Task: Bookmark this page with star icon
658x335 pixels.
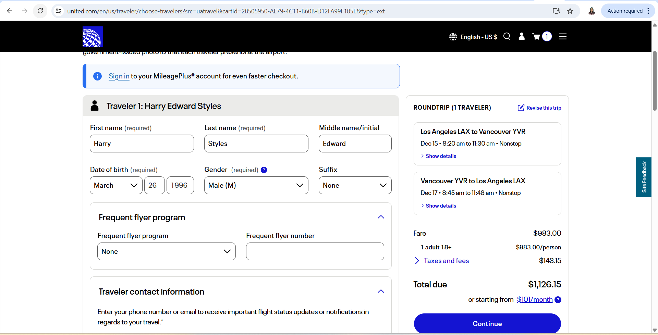Action: [x=570, y=11]
